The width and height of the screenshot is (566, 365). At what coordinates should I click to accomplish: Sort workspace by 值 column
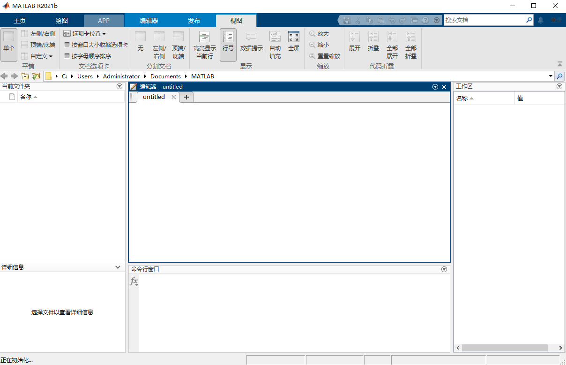point(539,98)
